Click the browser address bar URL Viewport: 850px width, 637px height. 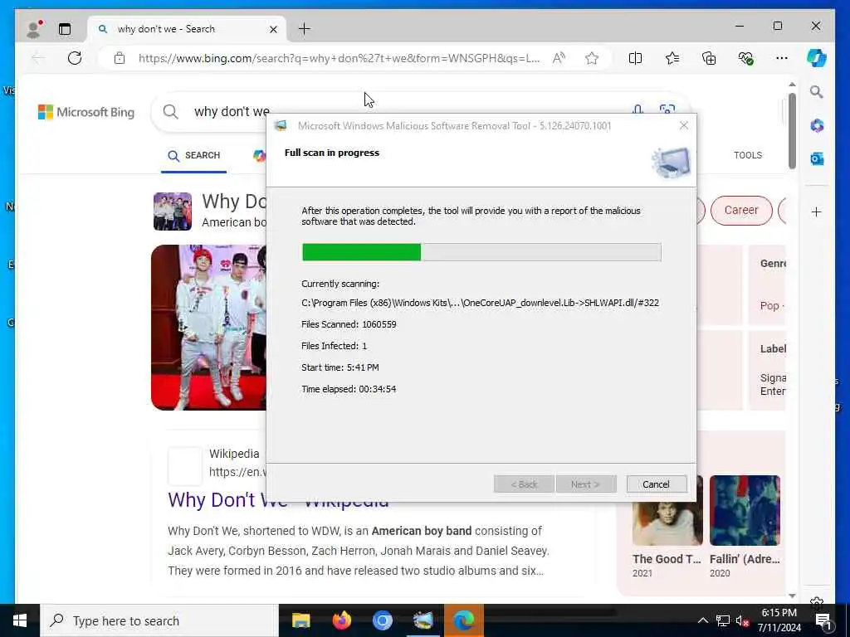pyautogui.click(x=339, y=58)
